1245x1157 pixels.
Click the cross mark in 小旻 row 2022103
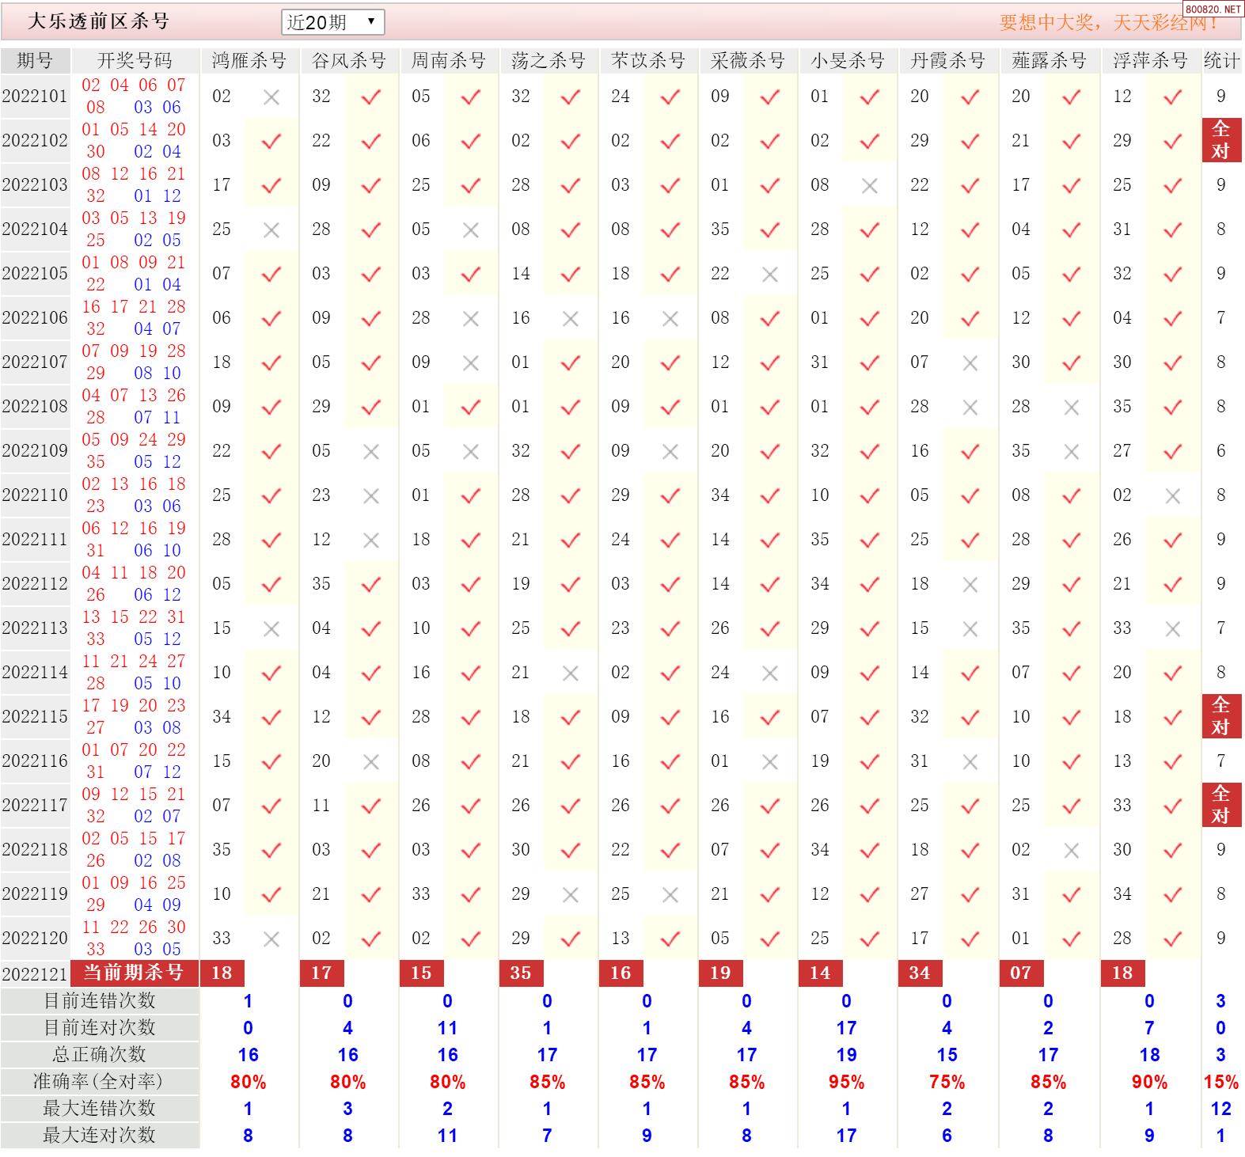(869, 185)
